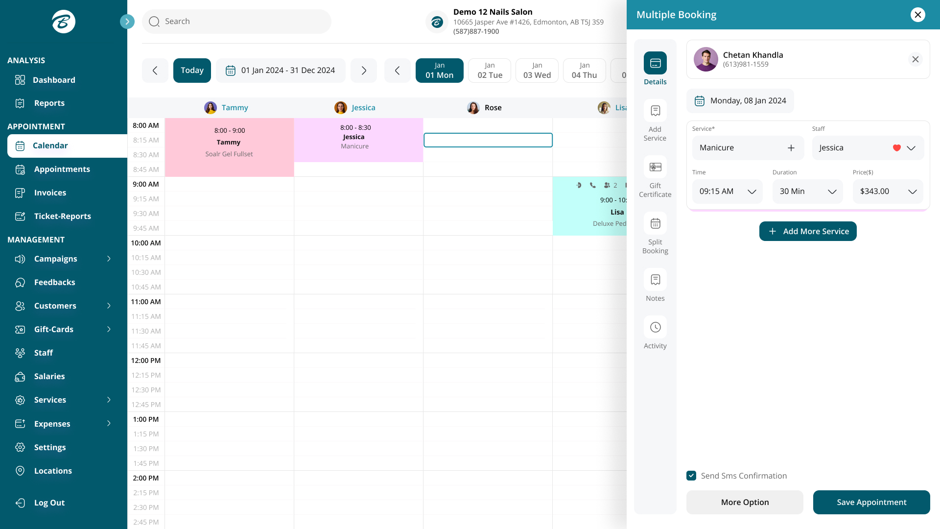Open the Campaigns sidebar icon
This screenshot has height=529, width=940.
click(20, 259)
